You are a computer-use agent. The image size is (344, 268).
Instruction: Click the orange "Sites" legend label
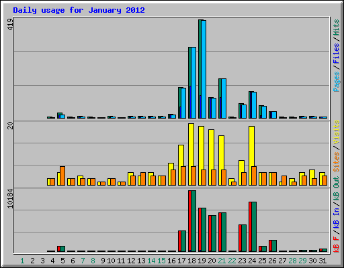(337, 162)
